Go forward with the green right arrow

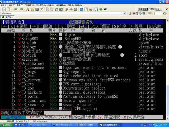click(x=22, y=9)
